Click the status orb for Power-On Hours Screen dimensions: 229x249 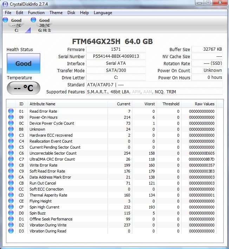pos(11,117)
